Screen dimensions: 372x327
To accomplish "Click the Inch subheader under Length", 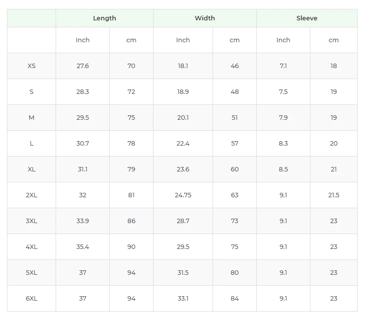I will (82, 40).
